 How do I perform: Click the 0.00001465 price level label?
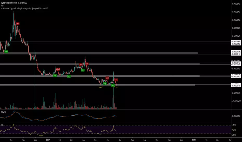coord(236,42)
